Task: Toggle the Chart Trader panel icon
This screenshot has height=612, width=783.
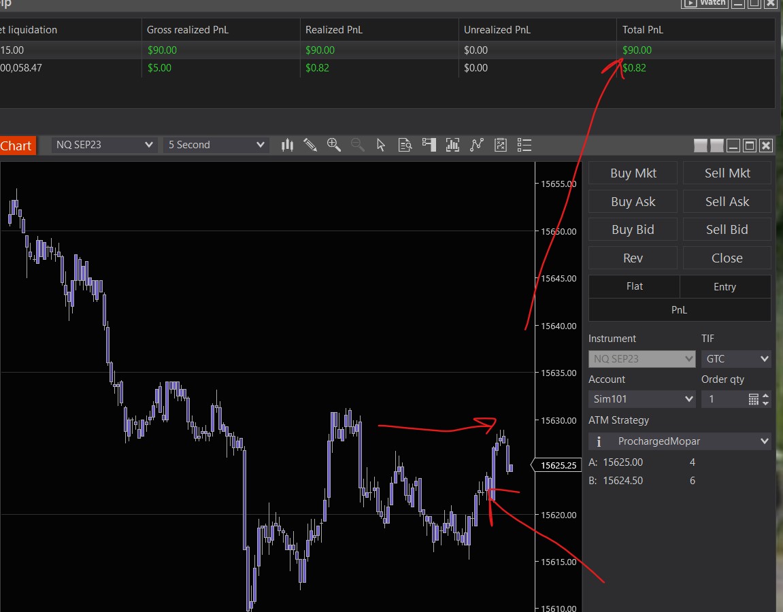Action: pyautogui.click(x=429, y=146)
